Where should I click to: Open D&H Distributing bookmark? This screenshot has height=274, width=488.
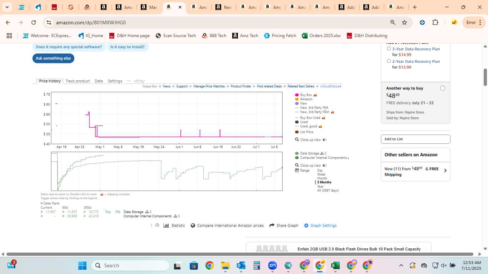(367, 36)
